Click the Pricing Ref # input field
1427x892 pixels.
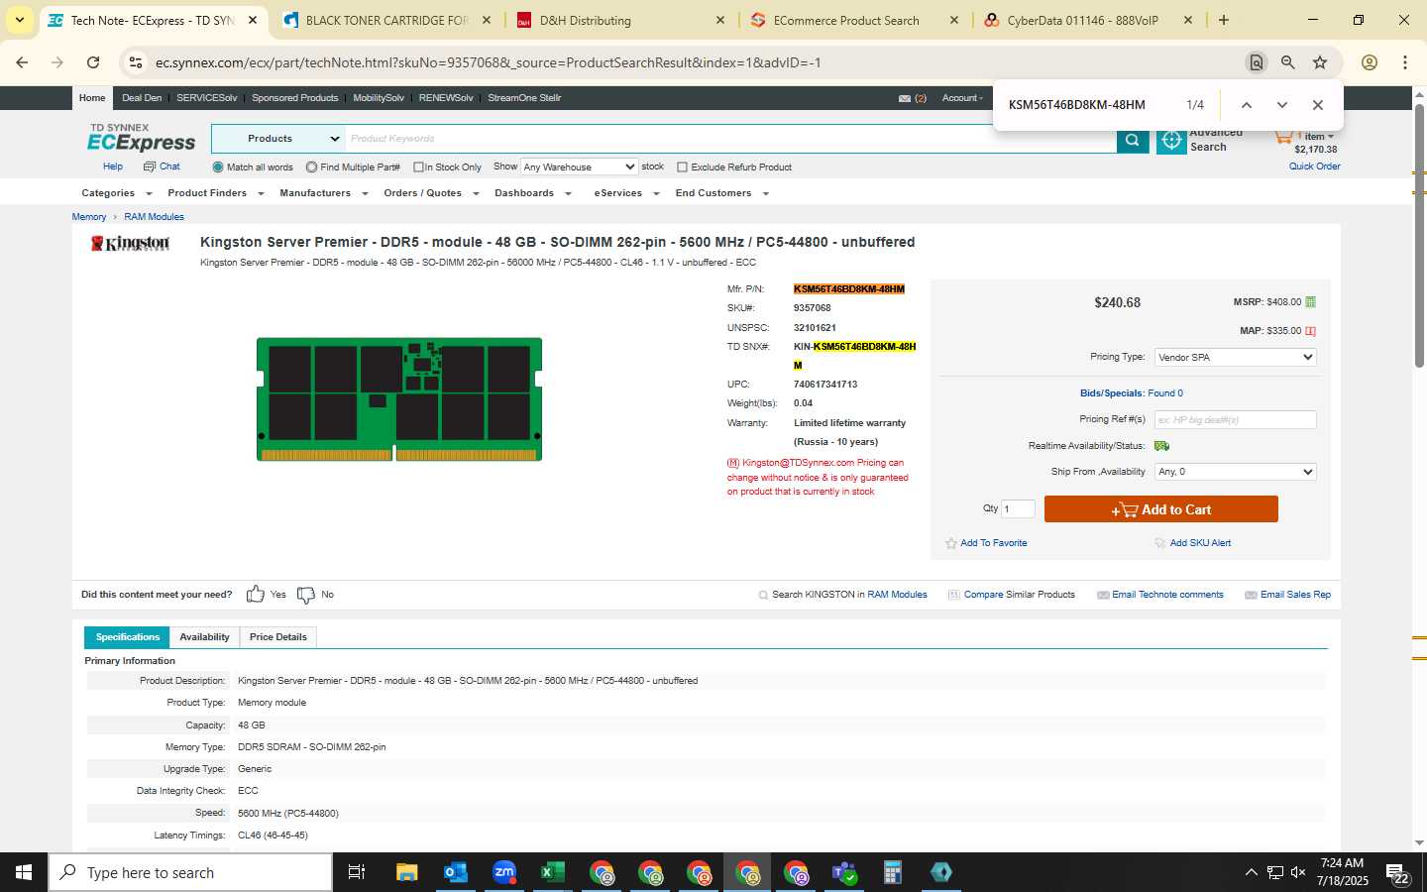1235,420
